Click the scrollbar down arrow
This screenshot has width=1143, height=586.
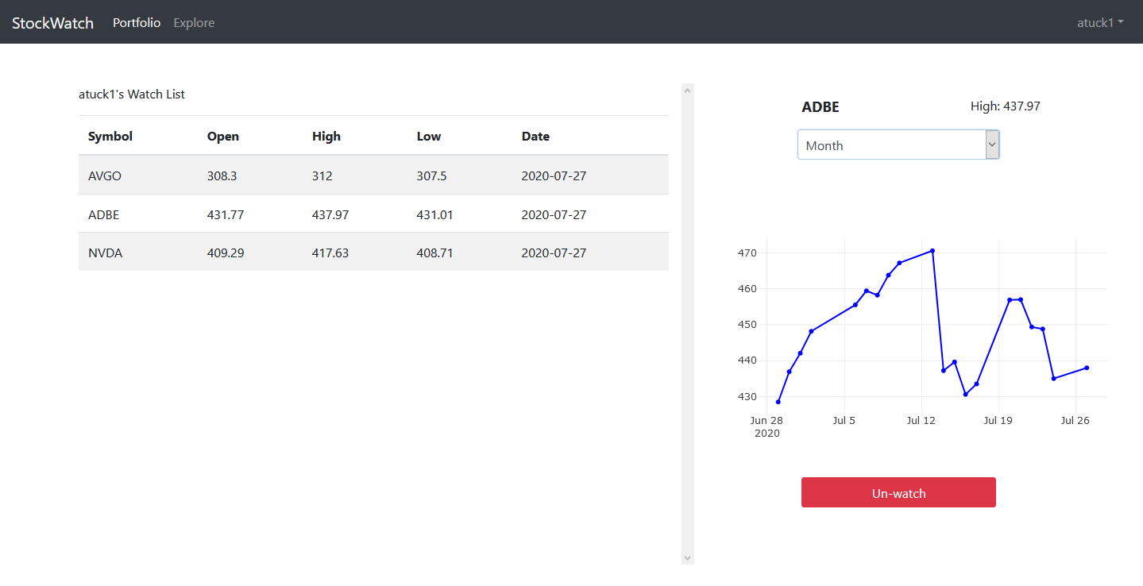pos(688,557)
